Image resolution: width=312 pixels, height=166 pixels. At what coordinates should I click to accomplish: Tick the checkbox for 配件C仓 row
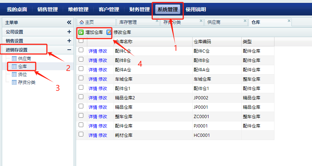(x=81, y=50)
